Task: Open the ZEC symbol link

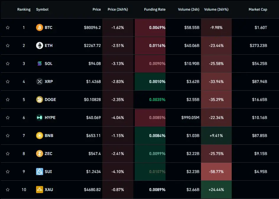Action: point(48,154)
